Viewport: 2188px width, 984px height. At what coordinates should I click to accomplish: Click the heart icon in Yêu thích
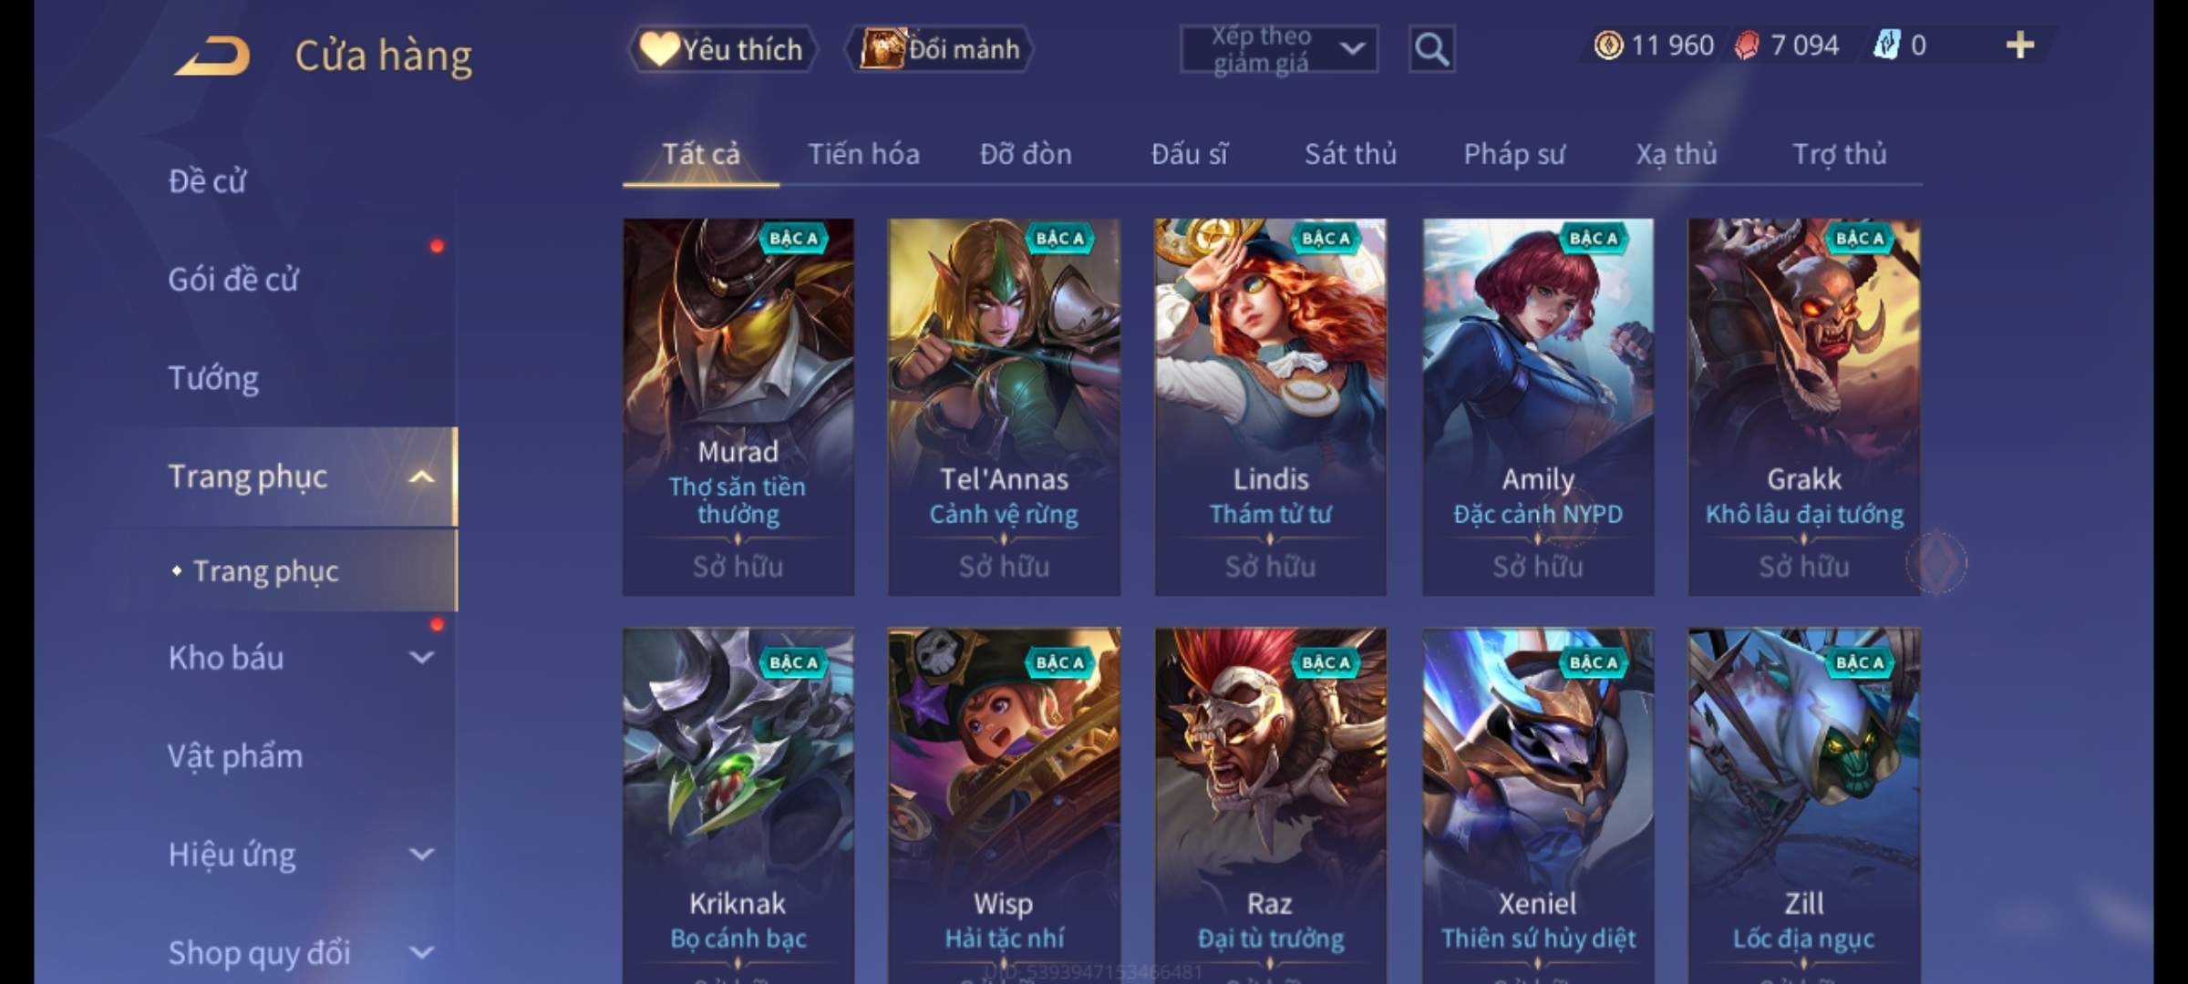(x=658, y=49)
